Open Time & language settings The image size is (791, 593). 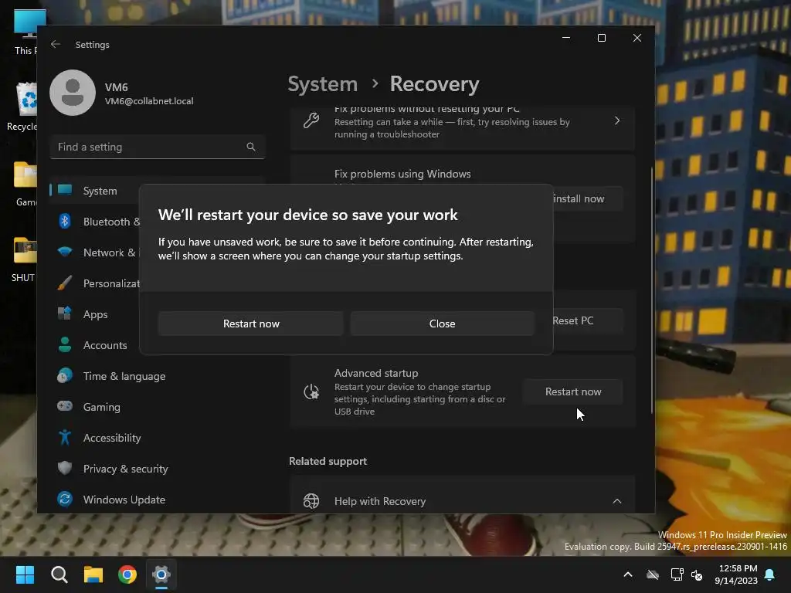point(158,376)
